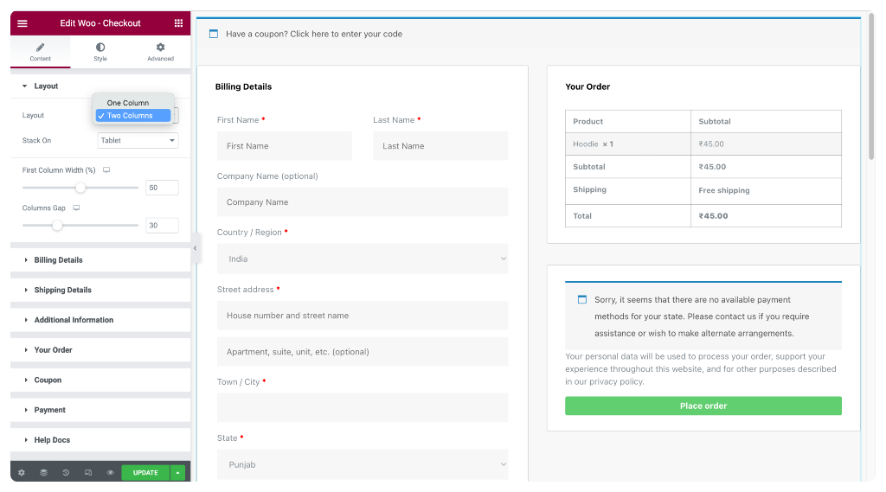Image resolution: width=886 pixels, height=492 pixels.
Task: Expand the Payment section
Action: pos(100,410)
